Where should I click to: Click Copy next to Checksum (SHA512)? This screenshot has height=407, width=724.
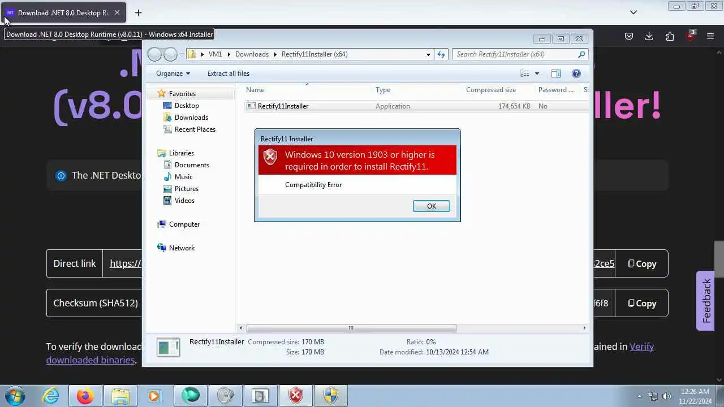(641, 303)
